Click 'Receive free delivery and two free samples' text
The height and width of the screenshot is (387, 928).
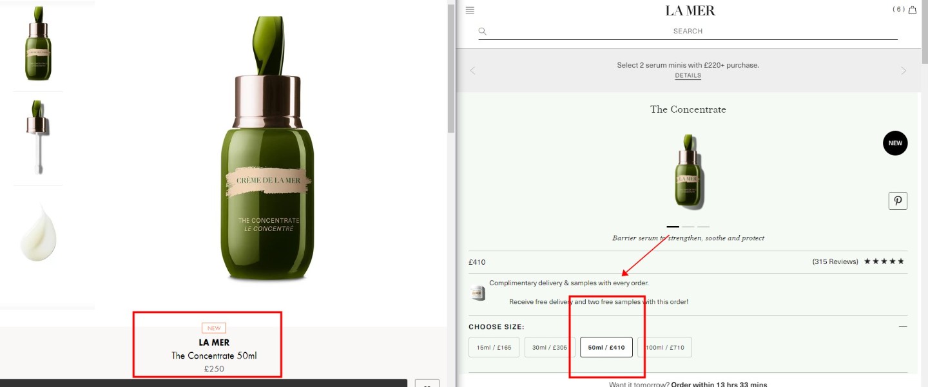point(599,301)
